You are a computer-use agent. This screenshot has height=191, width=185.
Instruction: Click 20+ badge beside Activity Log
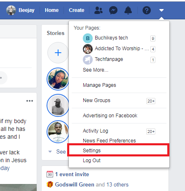click(151, 132)
